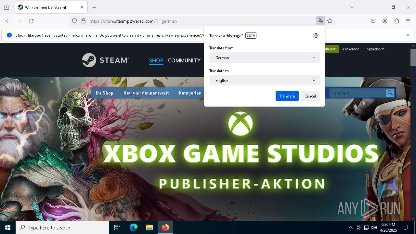Image resolution: width=416 pixels, height=234 pixels.
Task: Cancel the translation popup
Action: pos(310,96)
